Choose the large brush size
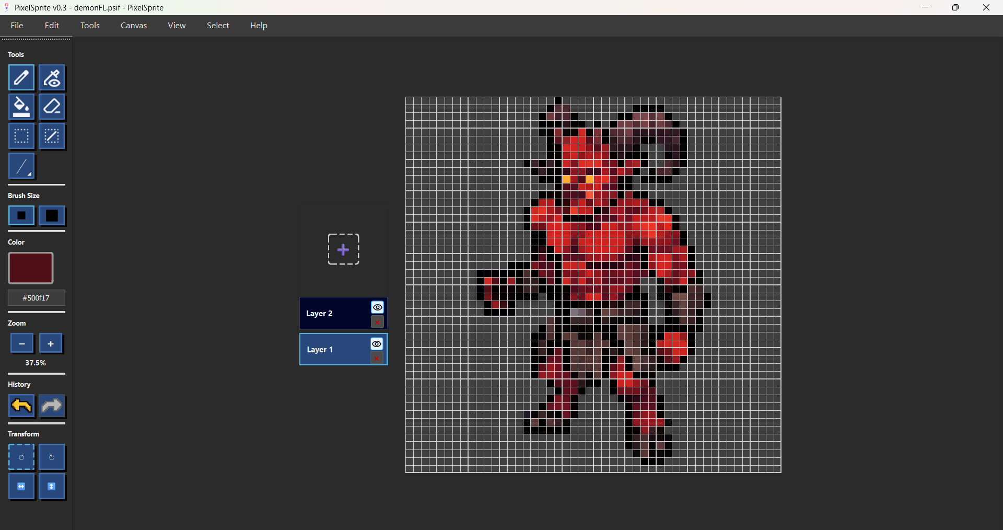 52,215
